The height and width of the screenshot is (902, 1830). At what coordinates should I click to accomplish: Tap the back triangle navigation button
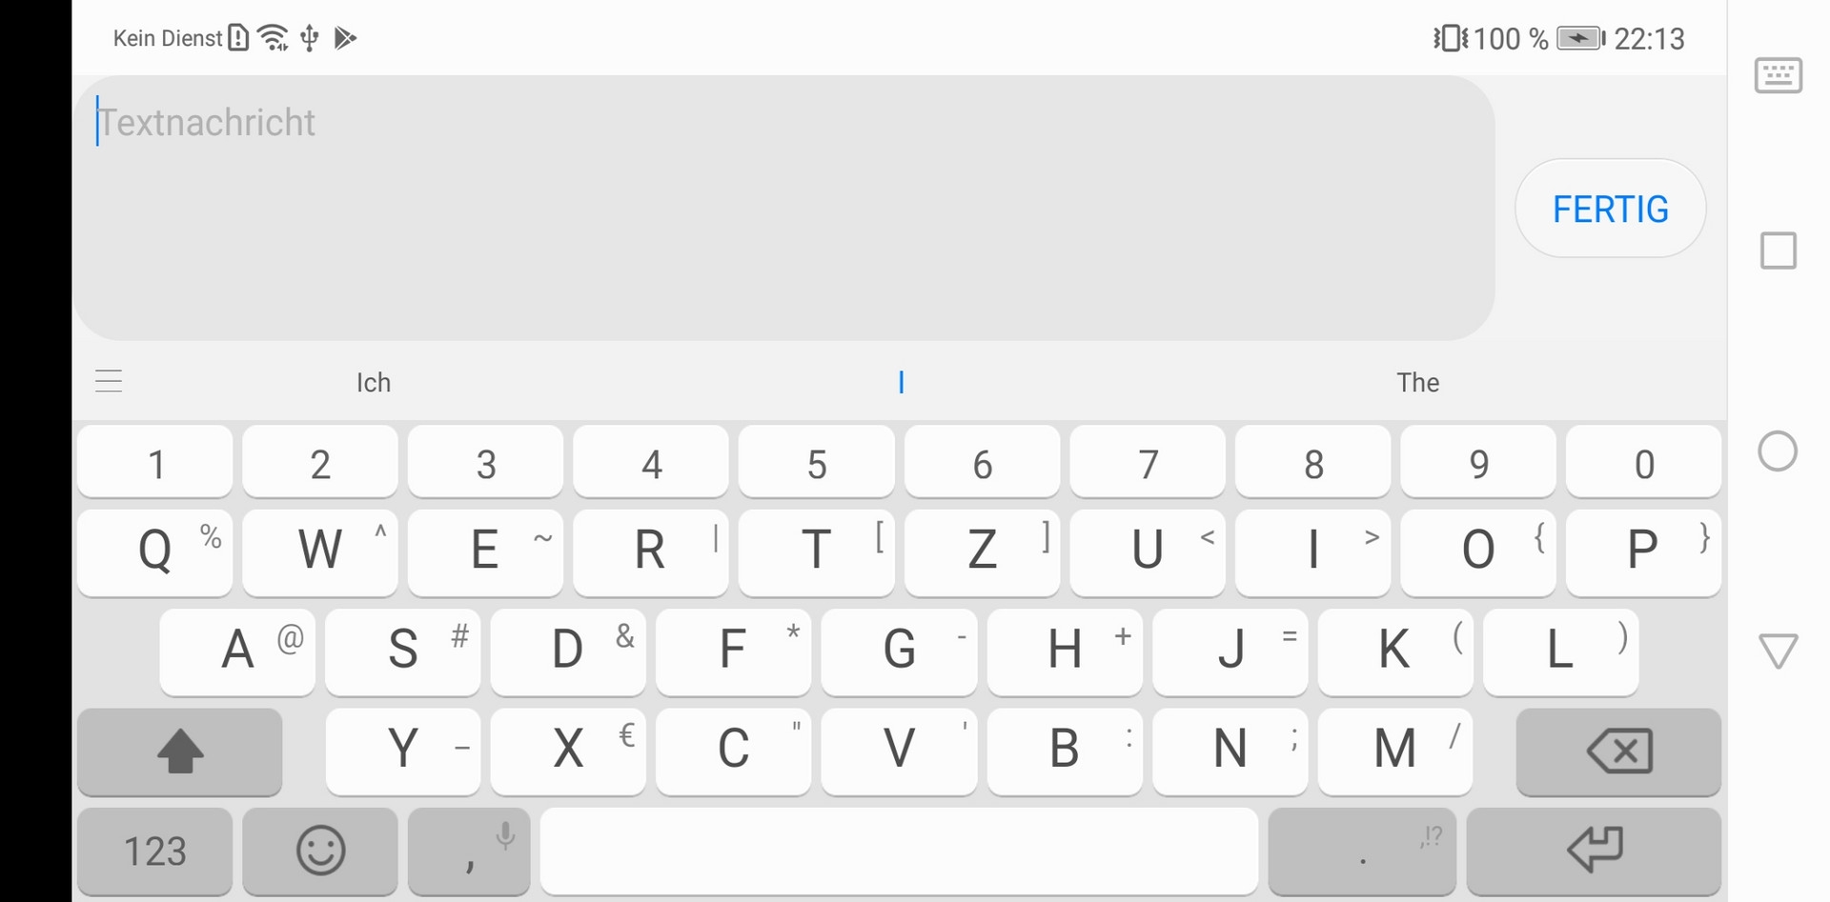[1779, 651]
